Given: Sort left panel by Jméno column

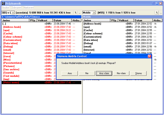Looking at the screenshot, I should [x=15, y=20].
